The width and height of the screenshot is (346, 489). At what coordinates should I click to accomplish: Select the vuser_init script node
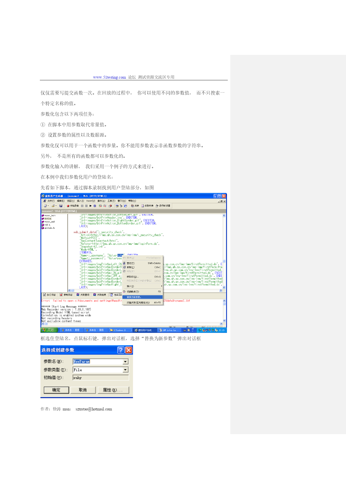(x=49, y=216)
